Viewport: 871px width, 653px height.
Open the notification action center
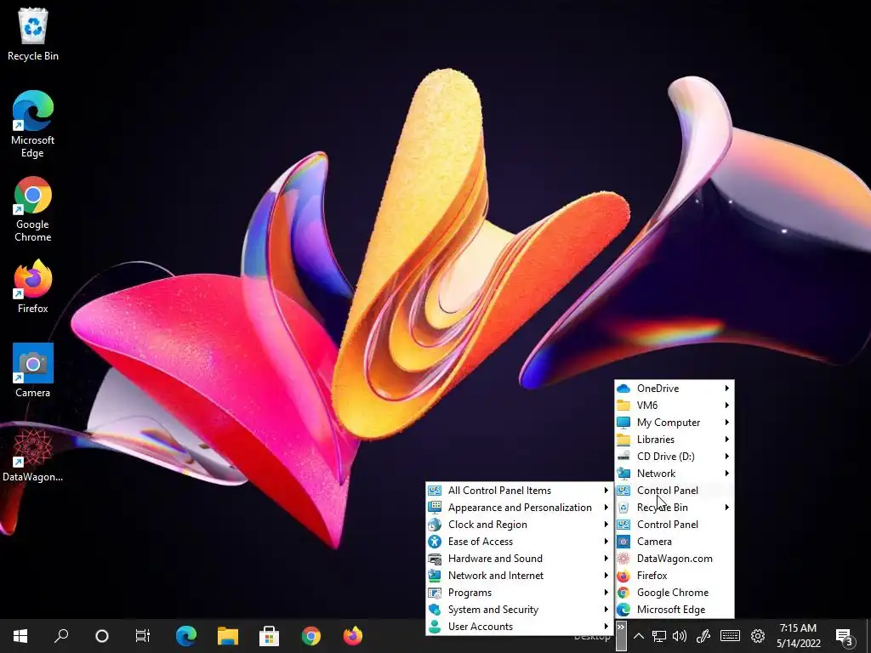coord(844,636)
